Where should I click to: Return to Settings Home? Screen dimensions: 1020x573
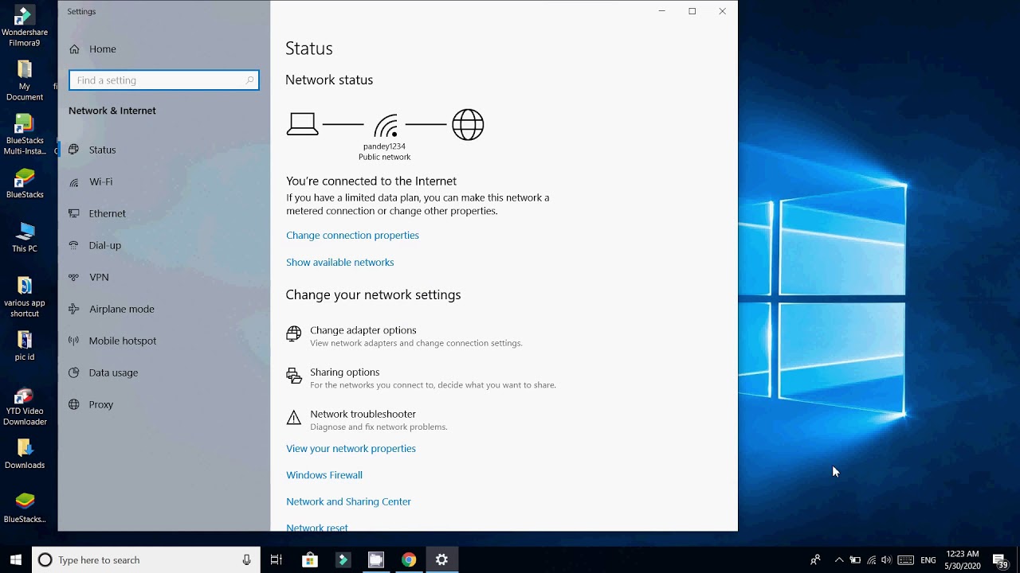102,49
